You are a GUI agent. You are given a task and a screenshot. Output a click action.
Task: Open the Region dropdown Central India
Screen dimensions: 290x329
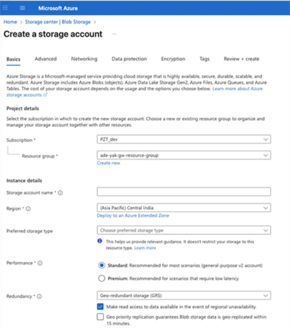(x=184, y=208)
